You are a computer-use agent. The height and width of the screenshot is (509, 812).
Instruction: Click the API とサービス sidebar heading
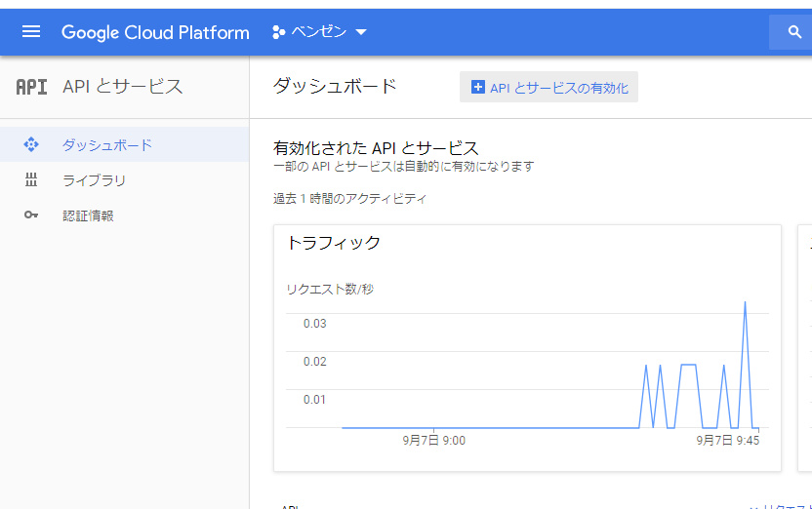point(123,87)
